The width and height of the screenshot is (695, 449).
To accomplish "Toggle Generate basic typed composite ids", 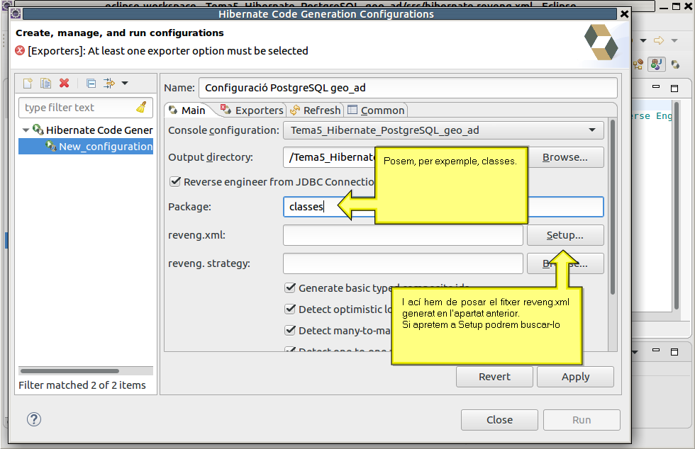I will [x=290, y=288].
